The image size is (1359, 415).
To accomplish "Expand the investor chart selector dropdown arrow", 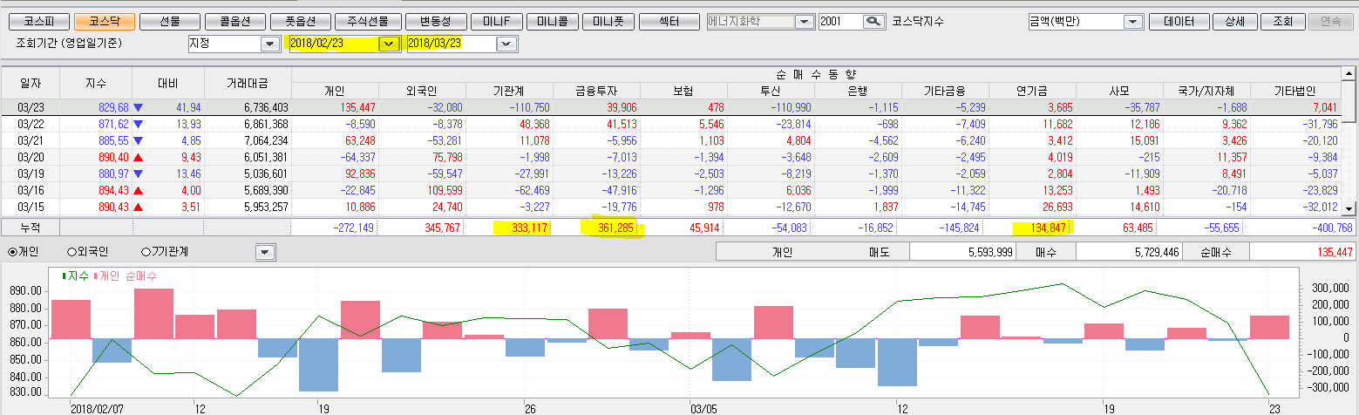I will point(265,252).
